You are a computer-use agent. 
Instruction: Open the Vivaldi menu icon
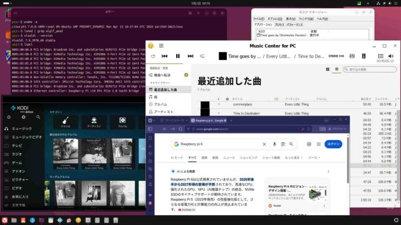coord(150,121)
